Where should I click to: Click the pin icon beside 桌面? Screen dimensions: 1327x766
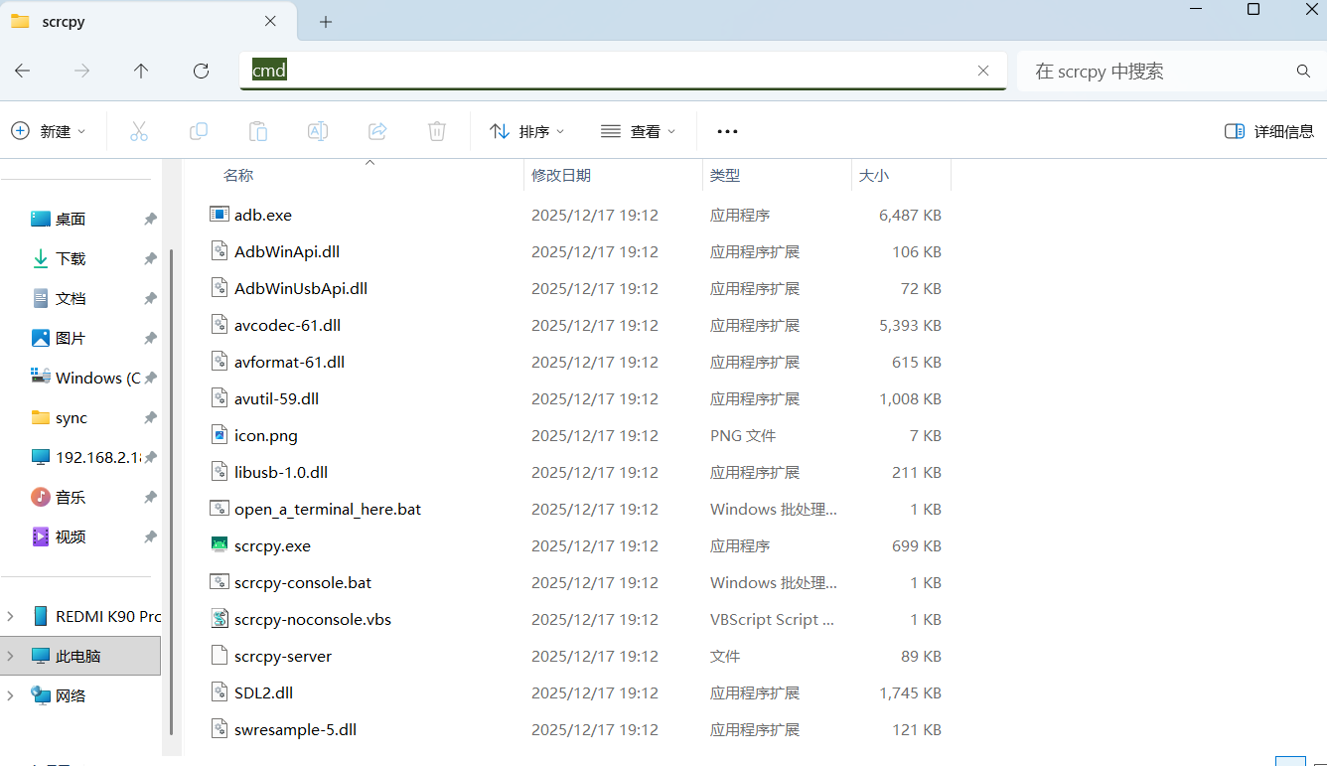click(150, 219)
